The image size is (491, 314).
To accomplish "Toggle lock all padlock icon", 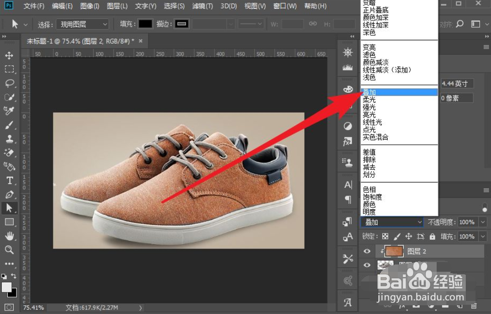I will [432, 236].
